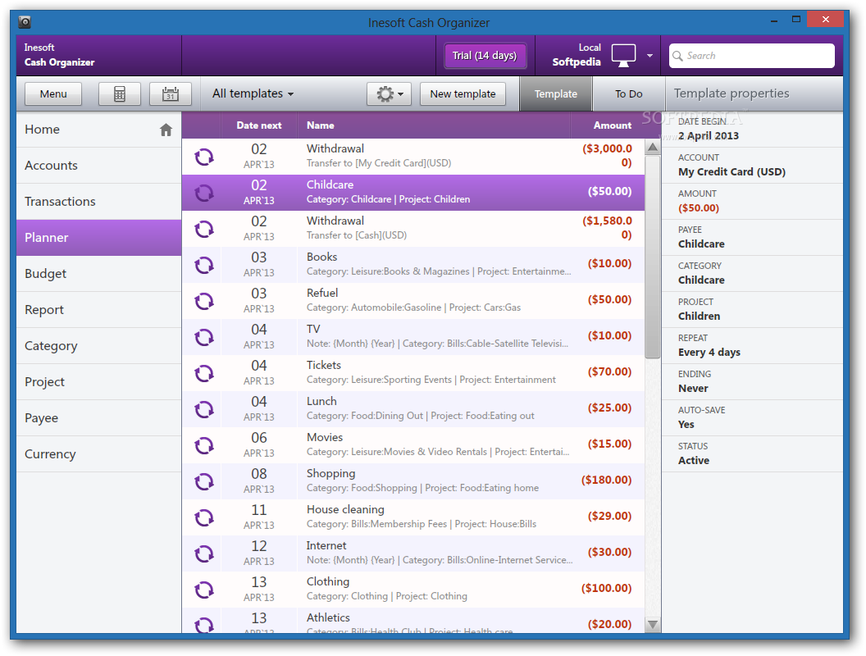Click the ($100.00) Clothing amount

tap(606, 588)
